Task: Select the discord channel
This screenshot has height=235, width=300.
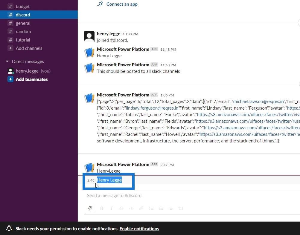Action: (39, 15)
